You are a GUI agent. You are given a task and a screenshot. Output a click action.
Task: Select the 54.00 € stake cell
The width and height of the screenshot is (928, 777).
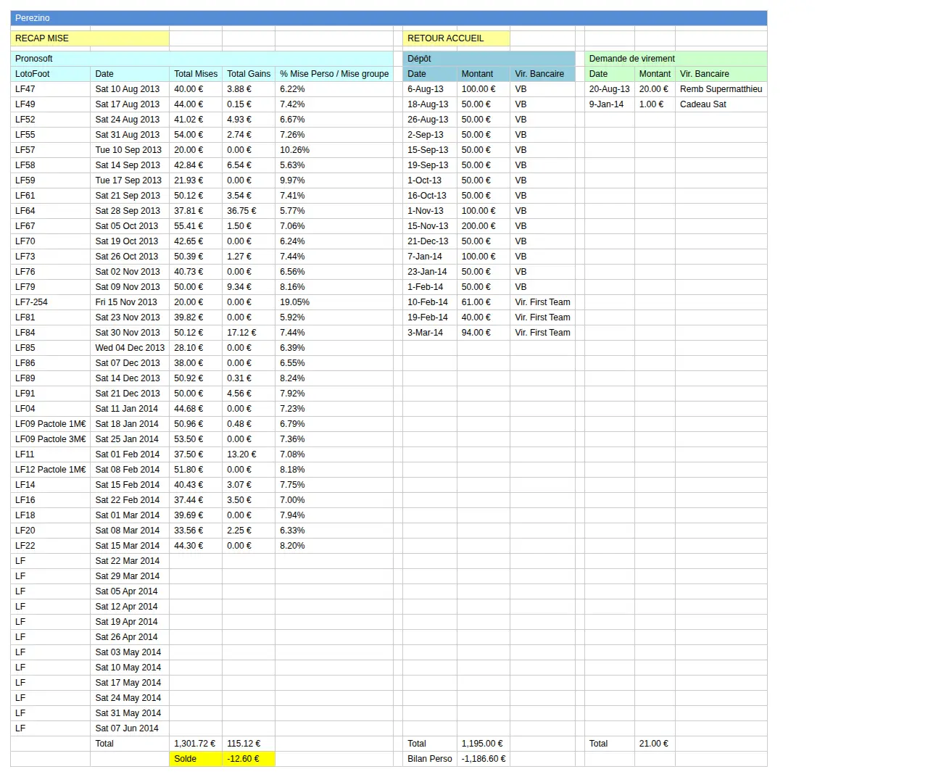196,135
